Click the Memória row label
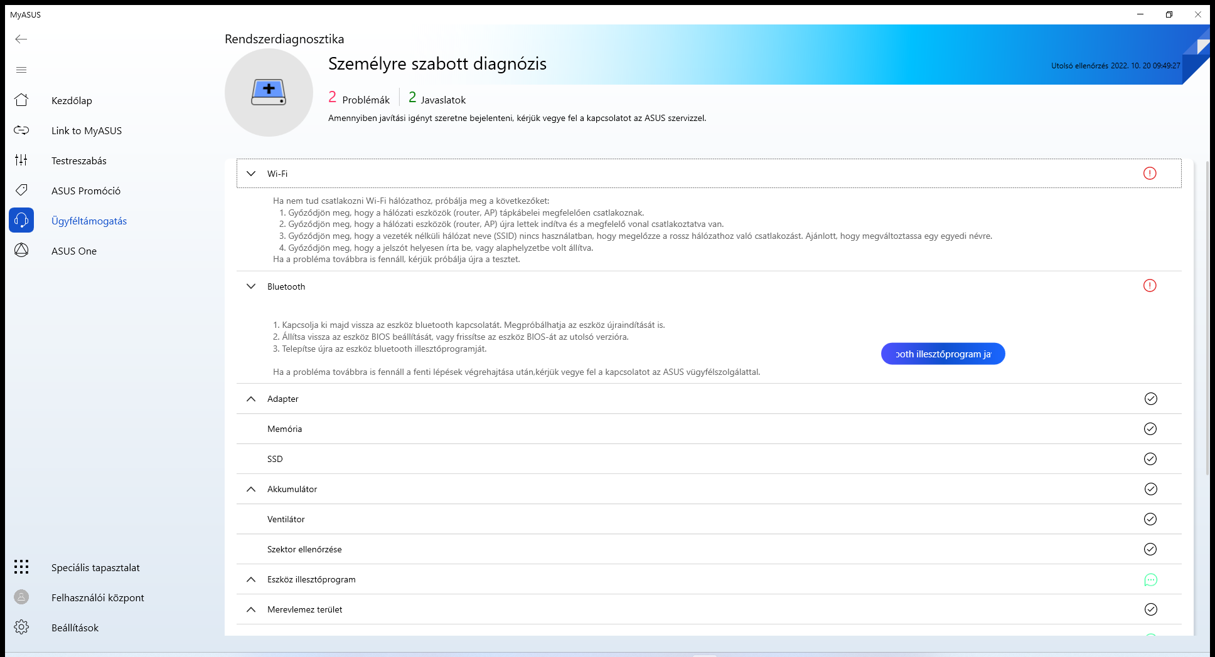The width and height of the screenshot is (1215, 657). 285,429
